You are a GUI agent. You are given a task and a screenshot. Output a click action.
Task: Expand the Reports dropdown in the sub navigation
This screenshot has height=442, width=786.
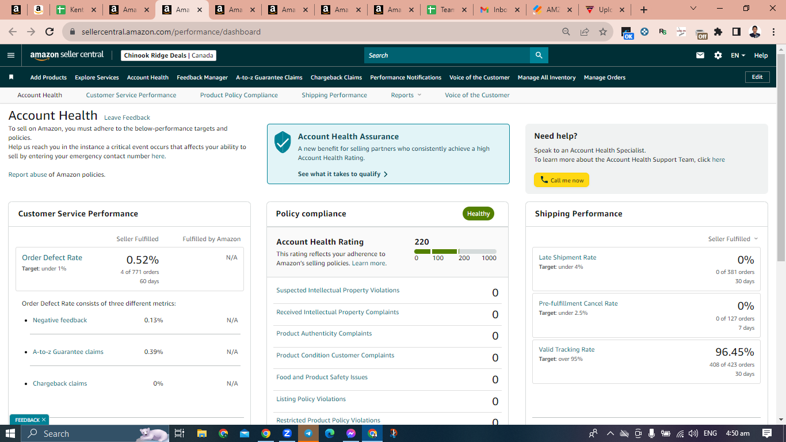click(x=406, y=95)
